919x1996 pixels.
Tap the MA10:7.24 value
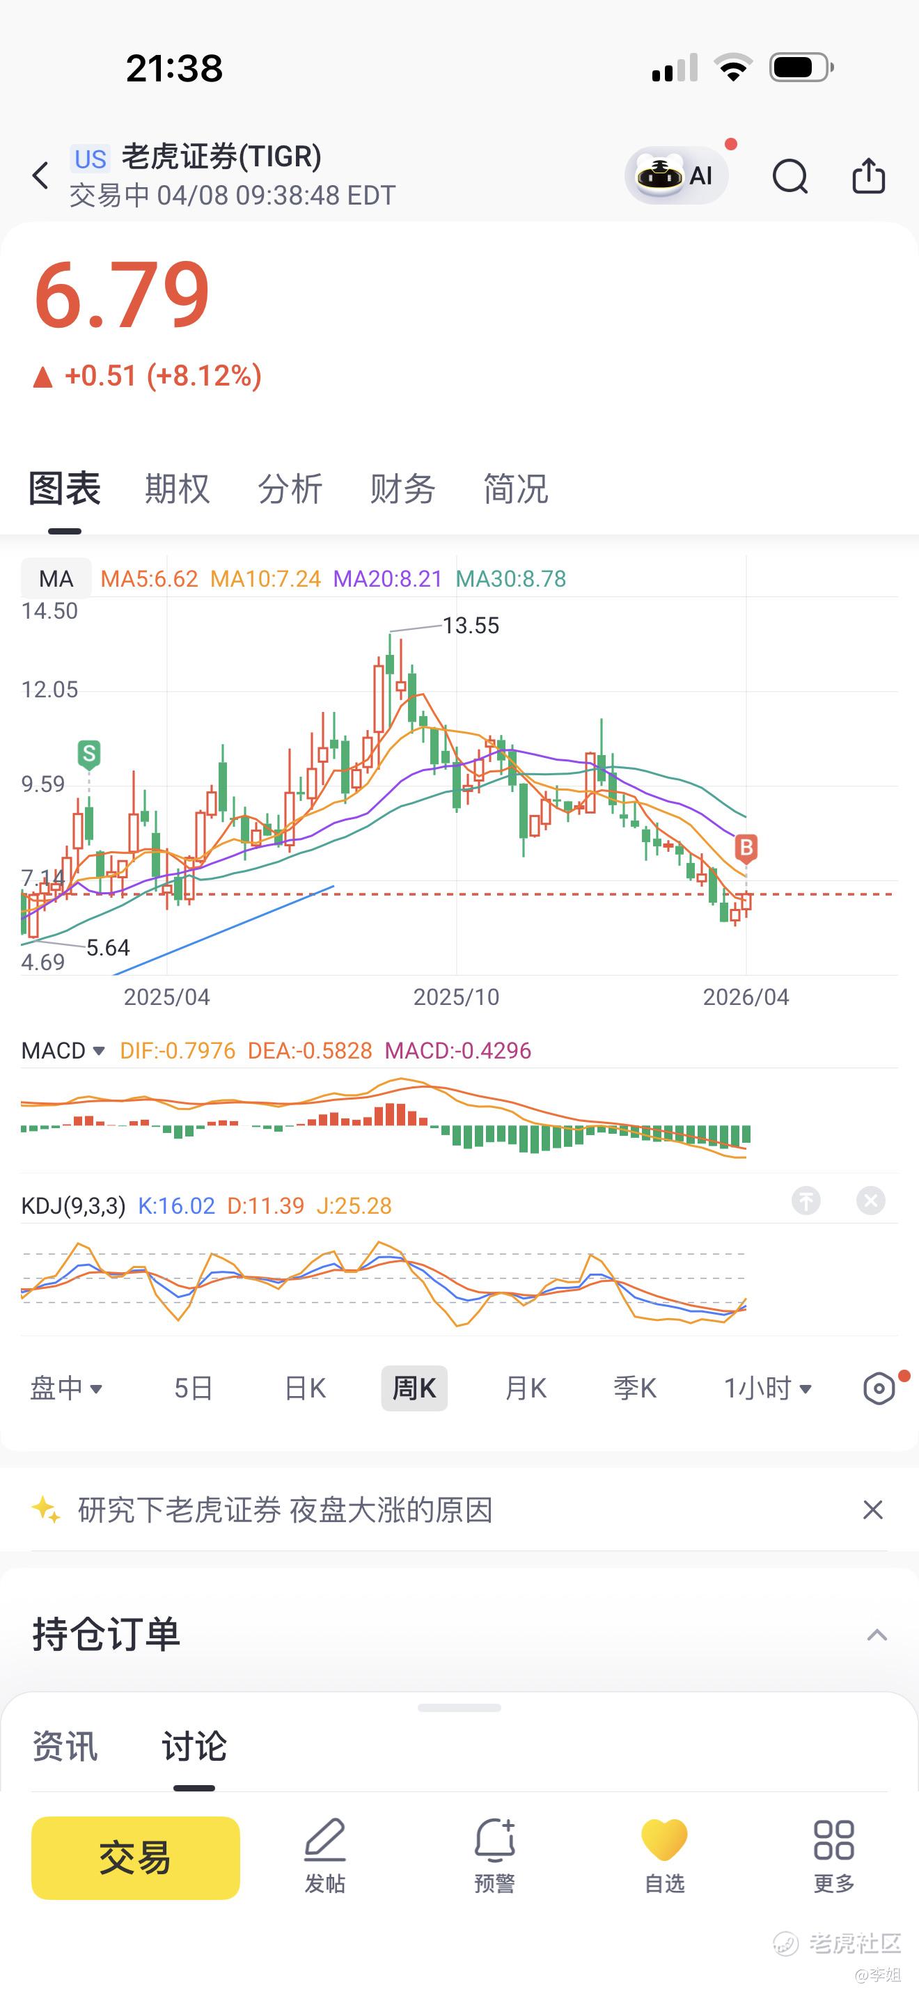(x=266, y=579)
